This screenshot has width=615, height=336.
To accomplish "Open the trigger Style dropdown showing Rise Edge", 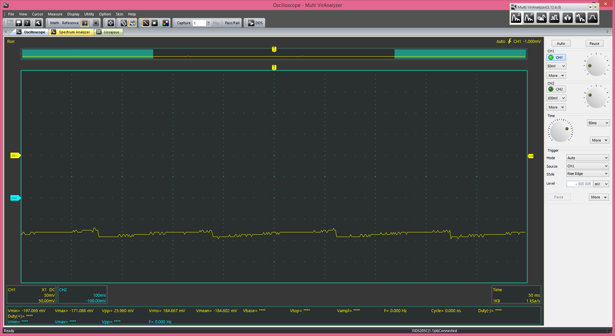I will pos(587,174).
